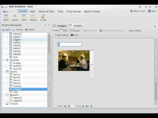
Task: Open the Data tab
Action: 33,11
